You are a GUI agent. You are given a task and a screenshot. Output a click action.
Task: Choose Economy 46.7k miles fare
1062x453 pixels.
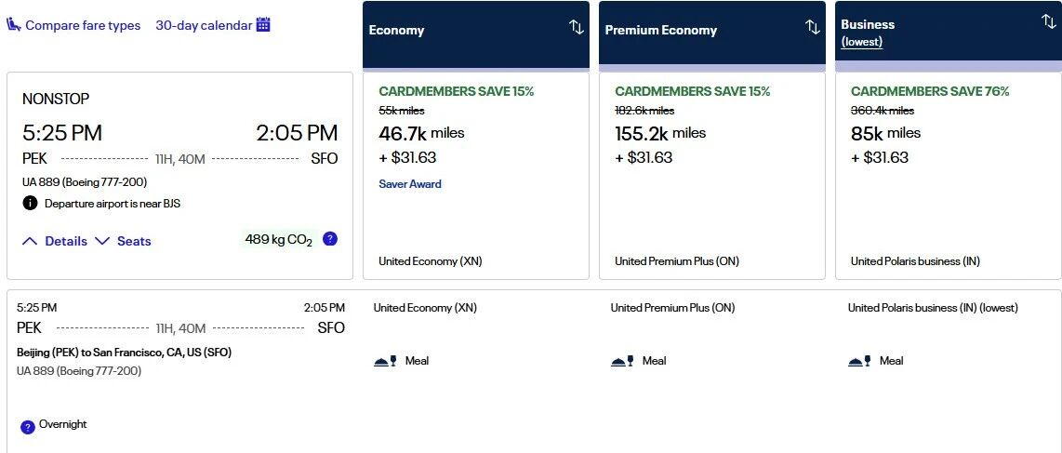pyautogui.click(x=476, y=176)
